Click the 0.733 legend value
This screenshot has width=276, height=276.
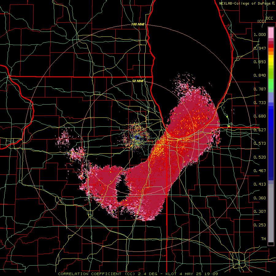click(260, 103)
